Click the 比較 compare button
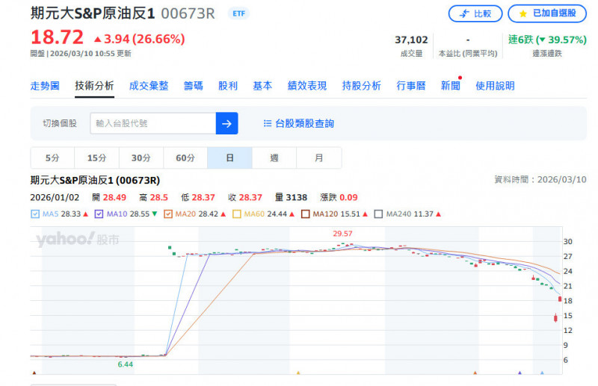 click(x=475, y=13)
